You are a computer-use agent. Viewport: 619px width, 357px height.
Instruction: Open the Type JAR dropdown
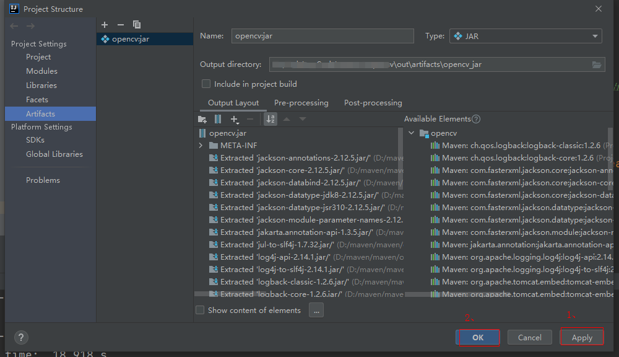pyautogui.click(x=526, y=36)
